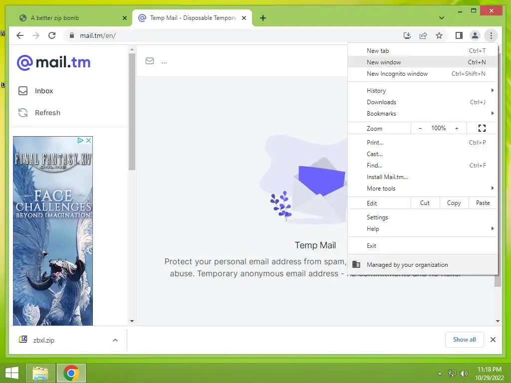The image size is (511, 383).
Task: Click the sidebar scroll up arrow
Action: pyautogui.click(x=132, y=50)
